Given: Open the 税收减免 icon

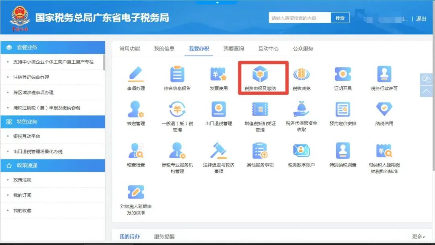Looking at the screenshot, I should [x=301, y=74].
